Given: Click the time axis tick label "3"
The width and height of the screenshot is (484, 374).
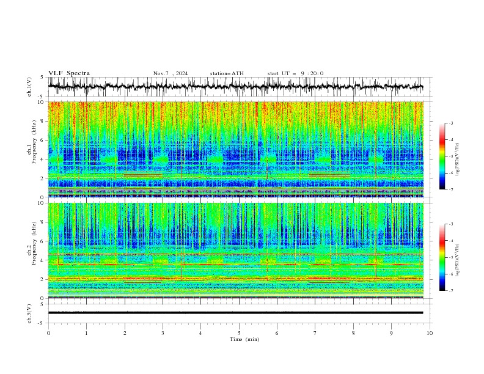Looking at the screenshot, I should [x=163, y=333].
